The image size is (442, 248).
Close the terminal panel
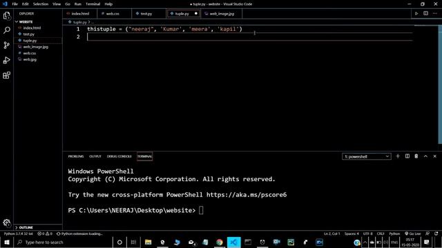click(x=434, y=156)
